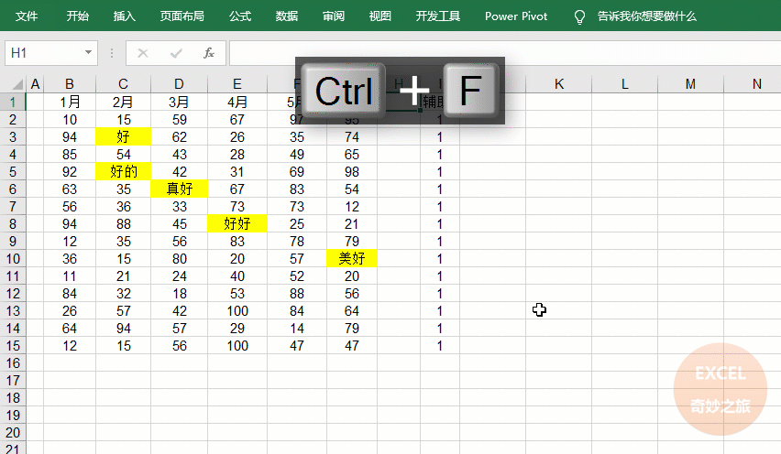The width and height of the screenshot is (781, 454).
Task: Switch to the 插入 ribbon tab
Action: click(124, 16)
